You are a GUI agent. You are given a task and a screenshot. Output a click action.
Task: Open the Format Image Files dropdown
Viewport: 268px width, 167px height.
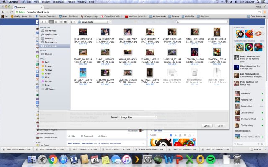pyautogui.click(x=138, y=117)
